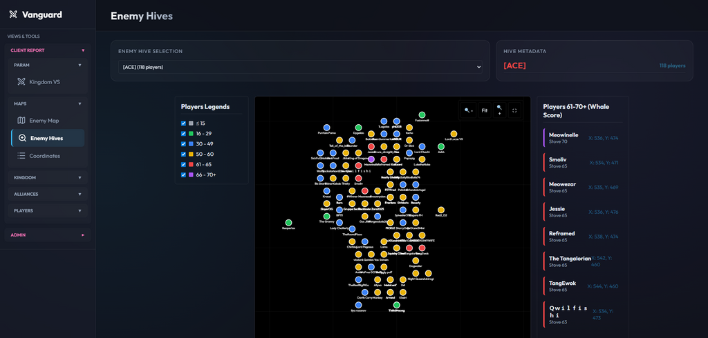Image resolution: width=708 pixels, height=338 pixels.
Task: Select the green The Granny node
Action: click(326, 217)
